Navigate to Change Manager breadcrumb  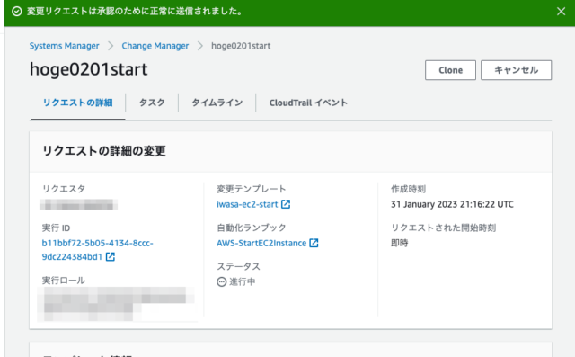pos(155,46)
